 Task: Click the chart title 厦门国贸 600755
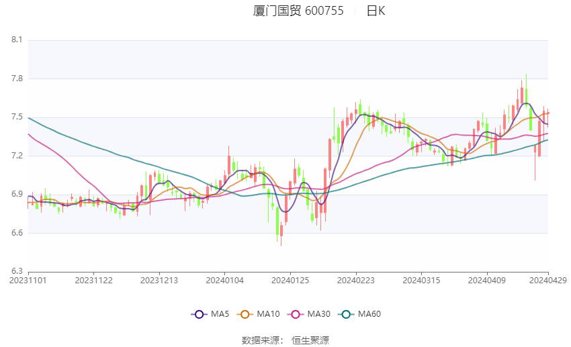pyautogui.click(x=298, y=11)
